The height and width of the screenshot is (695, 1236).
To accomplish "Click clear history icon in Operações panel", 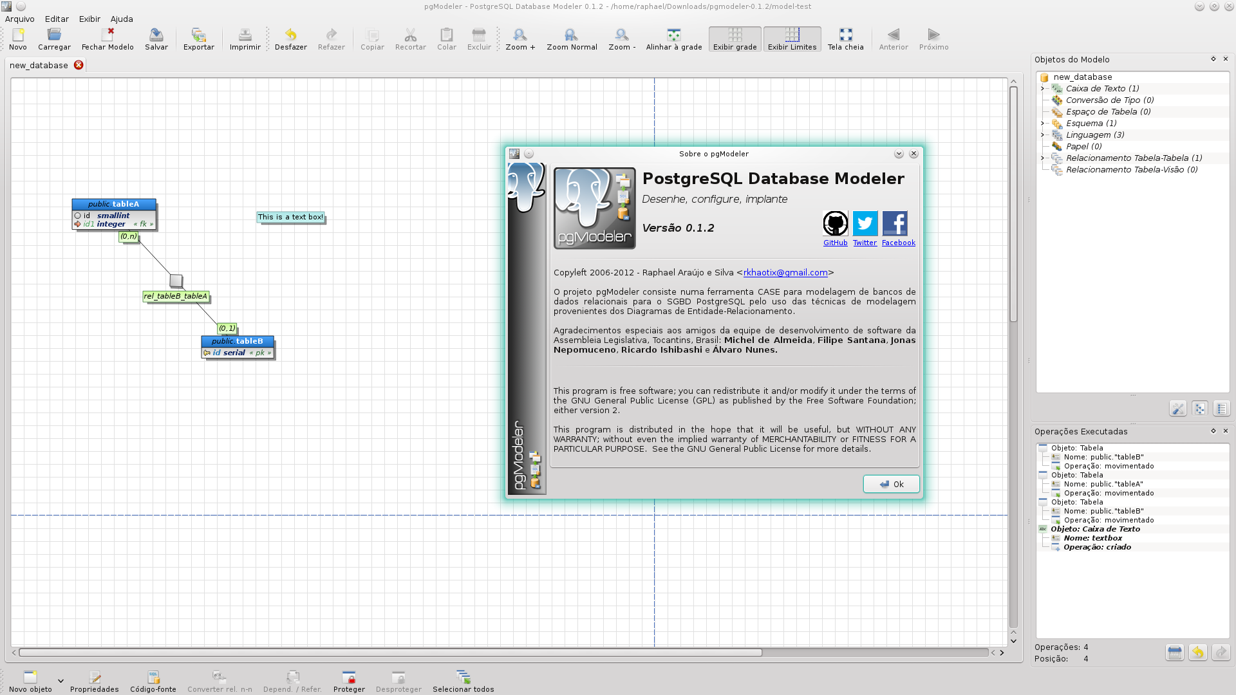I will pyautogui.click(x=1174, y=653).
